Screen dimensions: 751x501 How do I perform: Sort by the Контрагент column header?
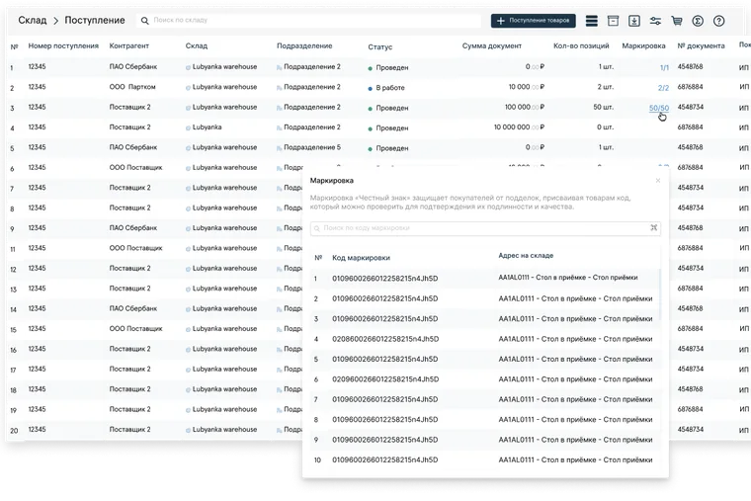point(128,46)
